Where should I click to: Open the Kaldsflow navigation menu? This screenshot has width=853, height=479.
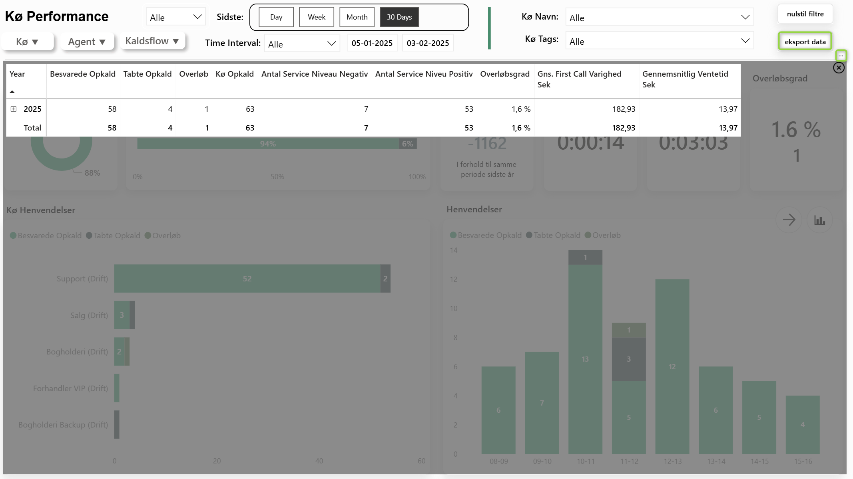pos(152,41)
